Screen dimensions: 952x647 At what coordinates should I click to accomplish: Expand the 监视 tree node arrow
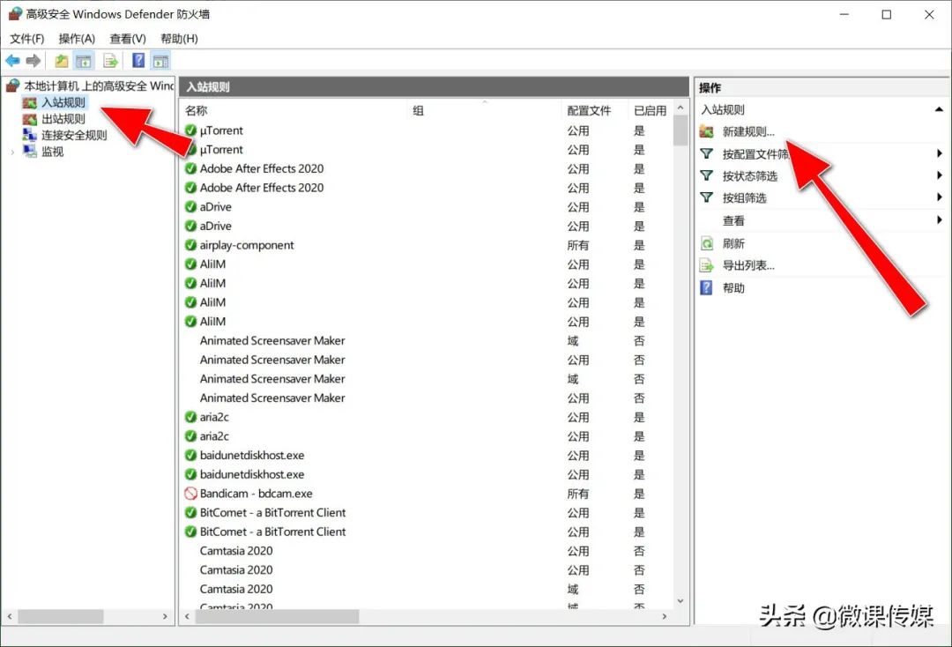(12, 152)
